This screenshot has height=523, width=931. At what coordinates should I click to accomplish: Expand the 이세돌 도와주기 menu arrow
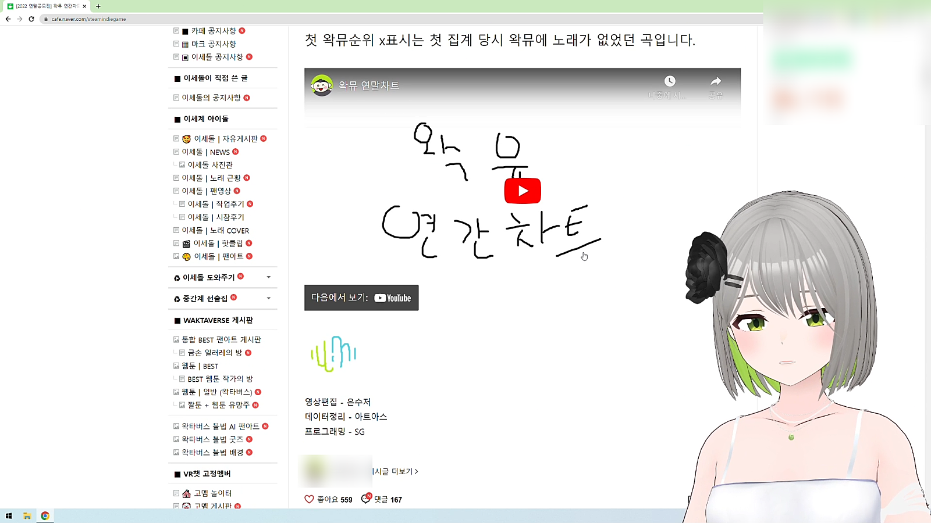(x=269, y=277)
